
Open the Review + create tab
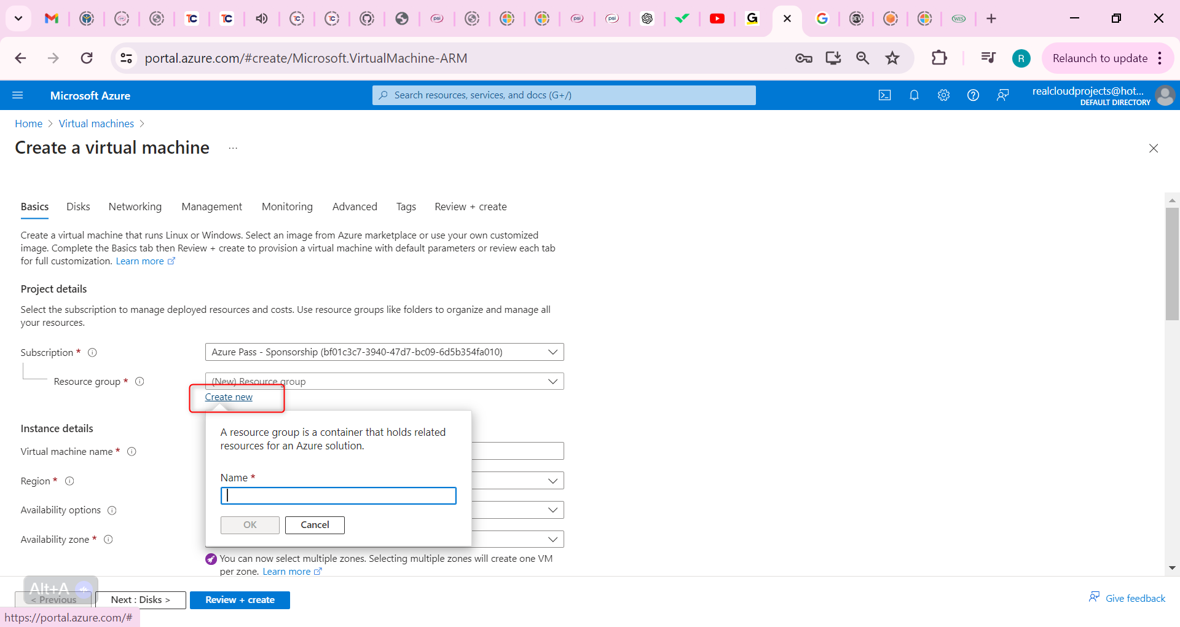point(471,207)
